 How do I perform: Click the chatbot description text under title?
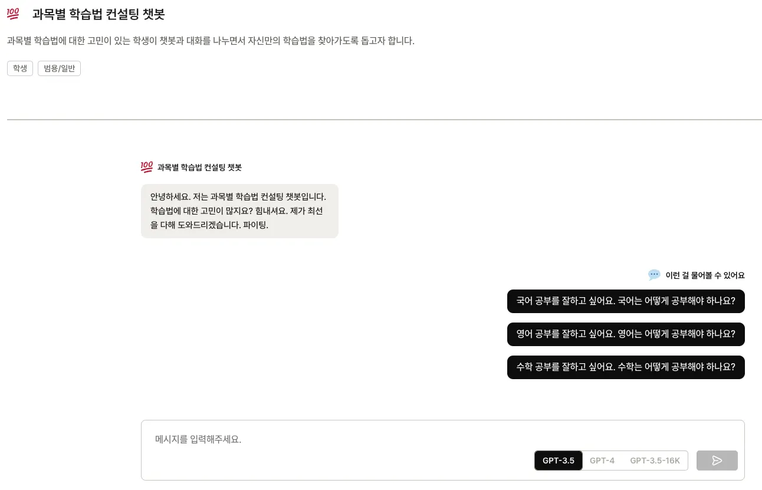coord(211,41)
